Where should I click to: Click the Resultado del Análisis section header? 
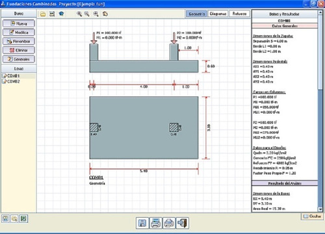point(284,183)
